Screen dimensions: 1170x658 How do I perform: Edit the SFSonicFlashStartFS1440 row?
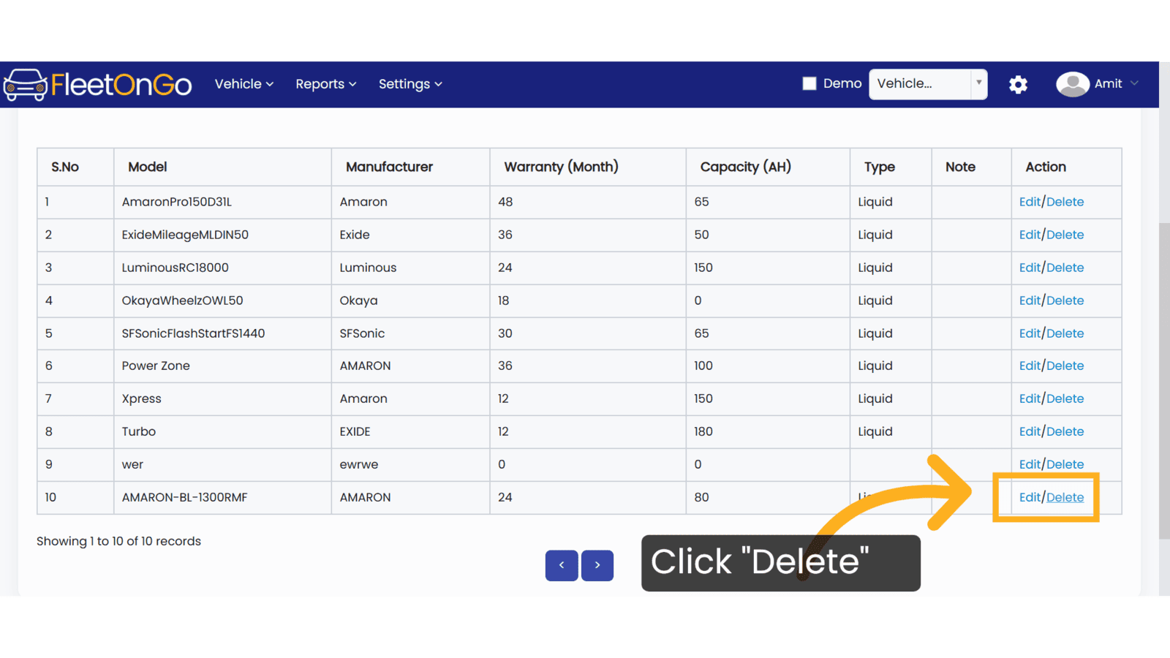click(x=1030, y=333)
